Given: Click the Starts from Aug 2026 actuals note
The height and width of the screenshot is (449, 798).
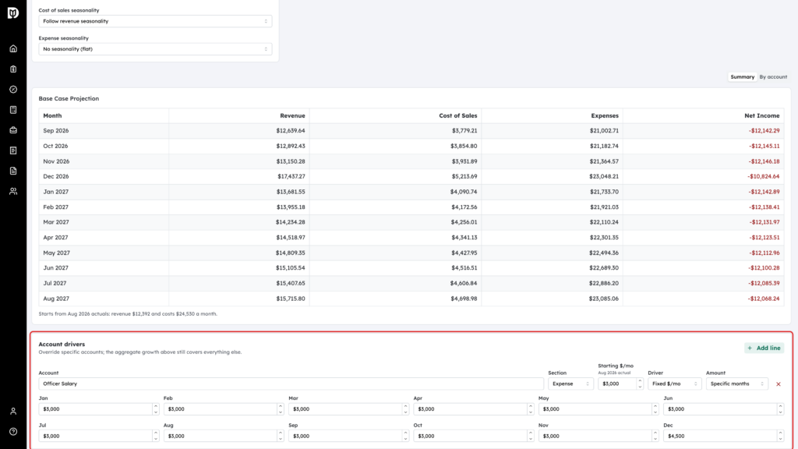Looking at the screenshot, I should [128, 314].
